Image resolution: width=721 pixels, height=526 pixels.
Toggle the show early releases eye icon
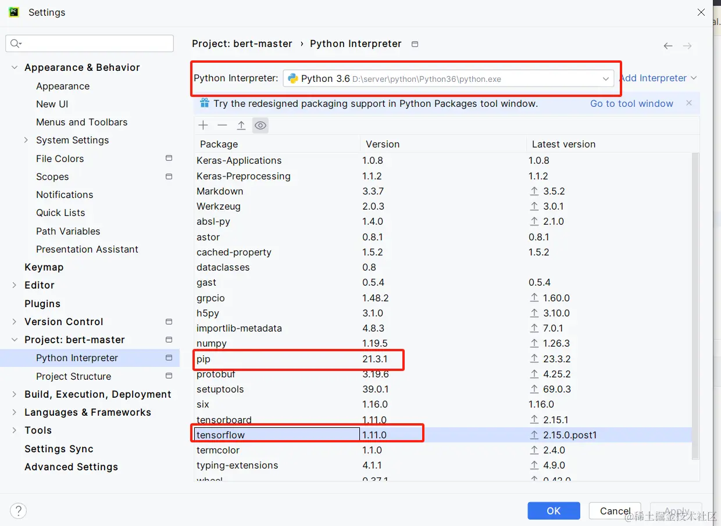click(x=260, y=125)
